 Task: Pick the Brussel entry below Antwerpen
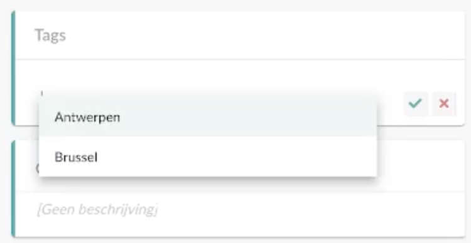[76, 157]
